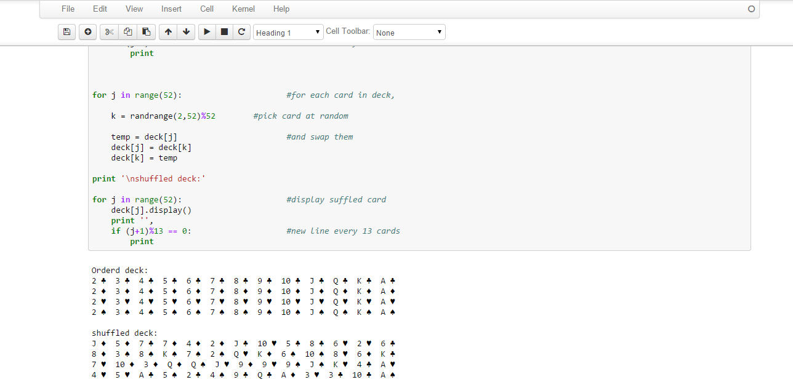This screenshot has width=793, height=385.
Task: Open the Heading 1 cell type dropdown
Action: (x=288, y=33)
